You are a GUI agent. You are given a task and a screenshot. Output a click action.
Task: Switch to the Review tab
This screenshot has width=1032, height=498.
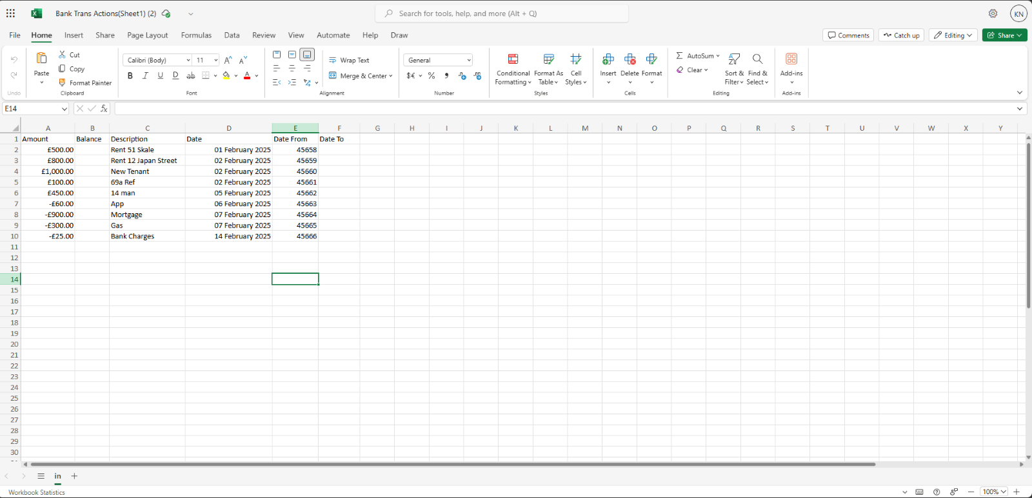click(264, 35)
